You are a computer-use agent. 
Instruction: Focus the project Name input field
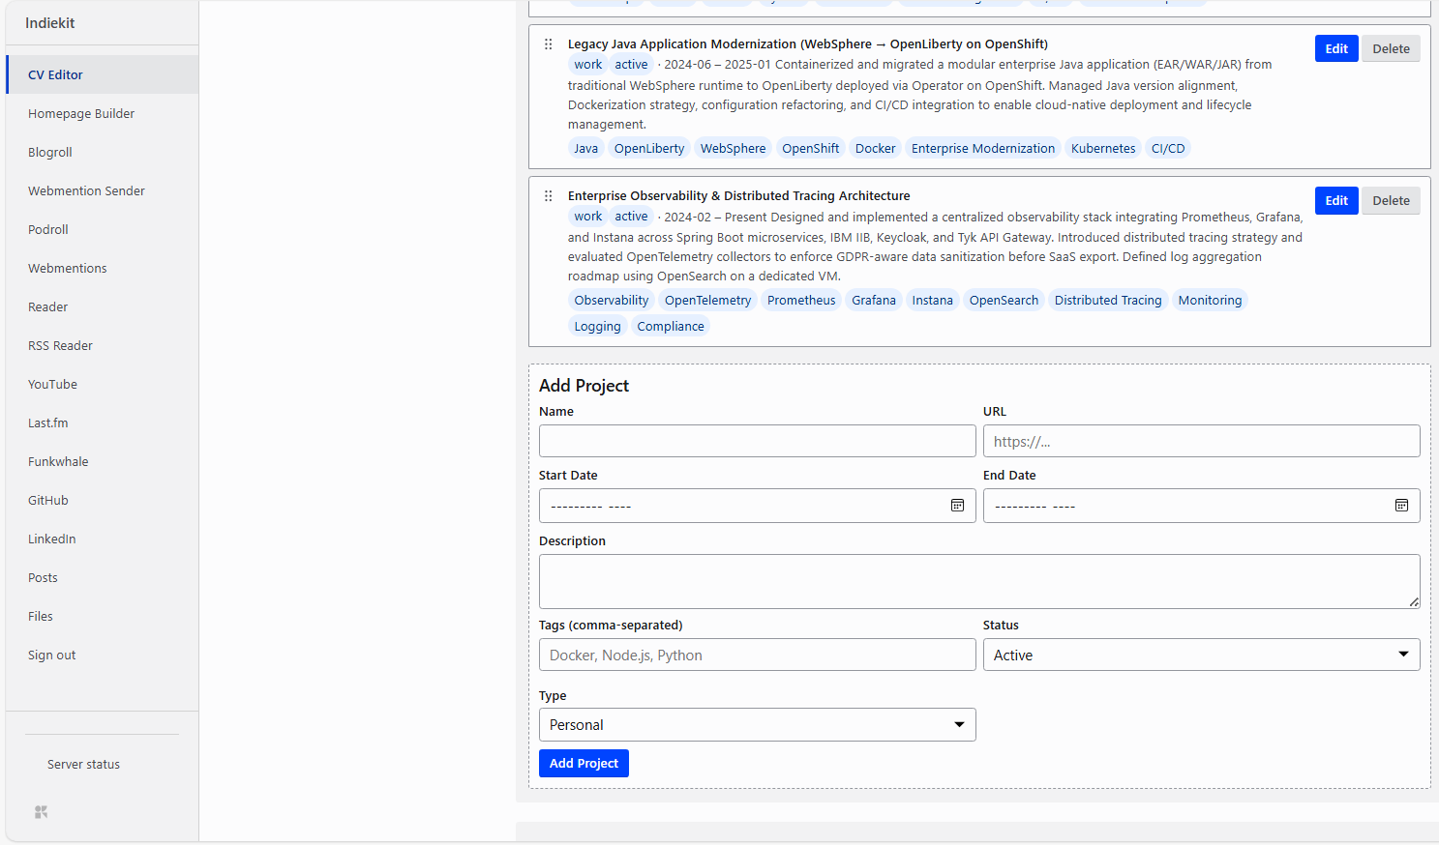pos(757,441)
